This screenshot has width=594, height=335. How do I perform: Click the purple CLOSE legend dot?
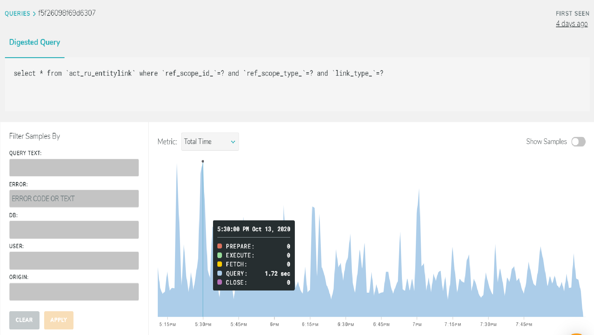220,282
